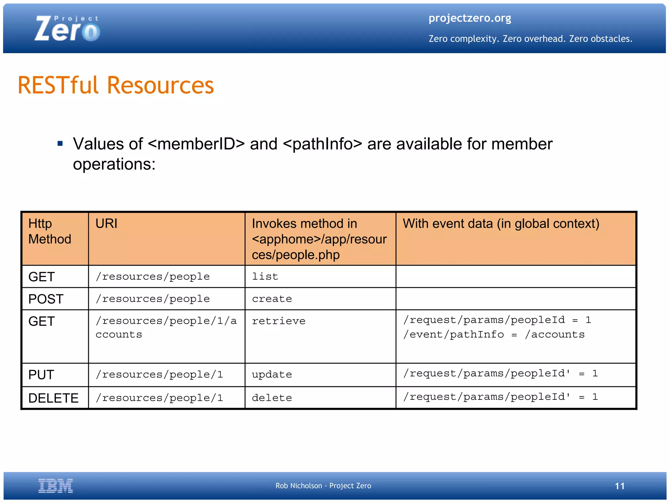Click the With event data header
Screen dimensions: 669x502
(501, 224)
